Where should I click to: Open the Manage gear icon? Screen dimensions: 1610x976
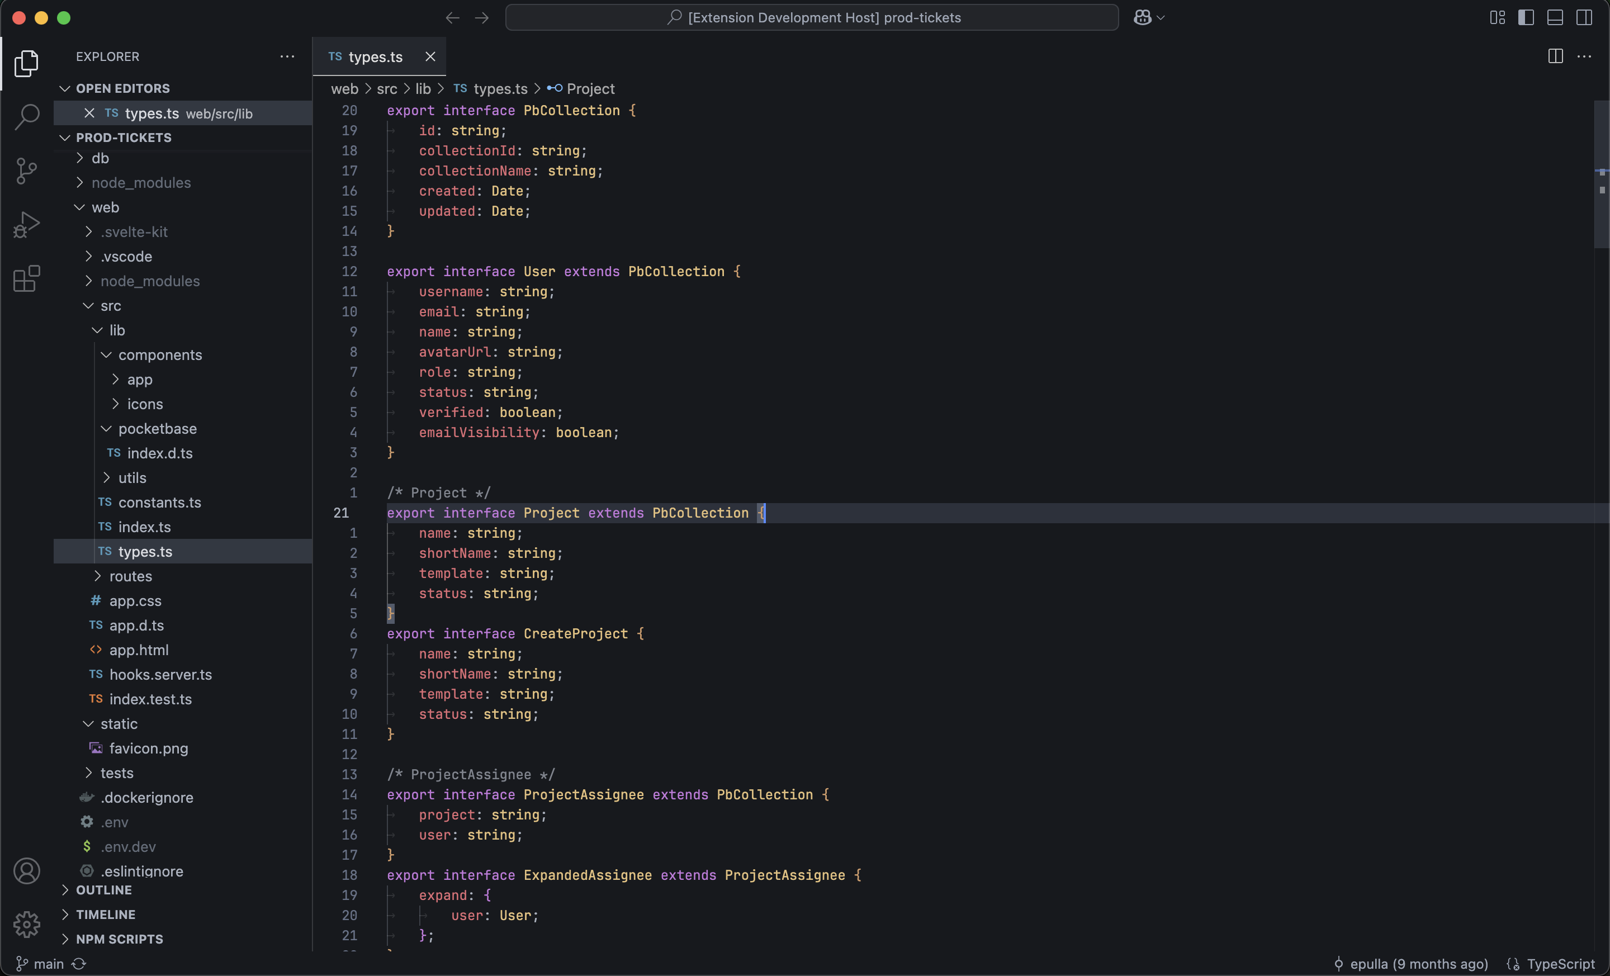click(x=27, y=924)
